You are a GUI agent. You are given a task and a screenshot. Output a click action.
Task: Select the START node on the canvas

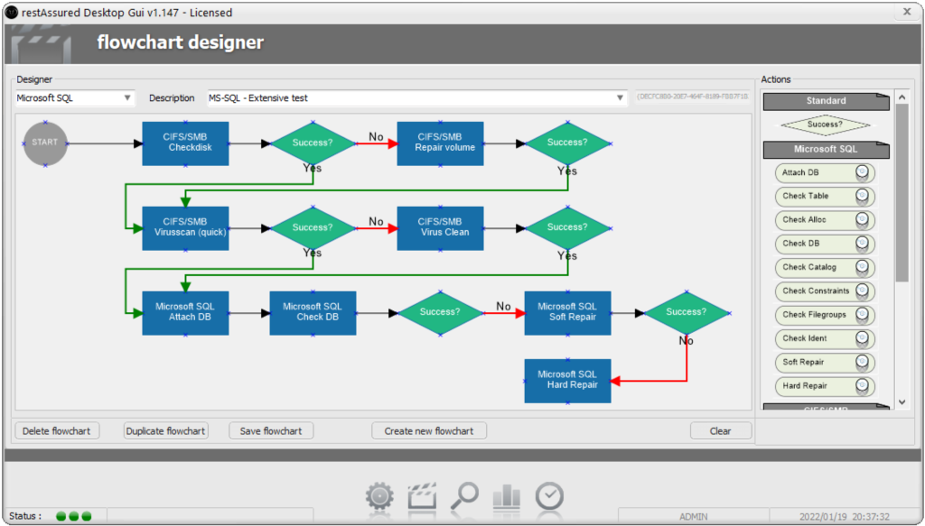45,143
